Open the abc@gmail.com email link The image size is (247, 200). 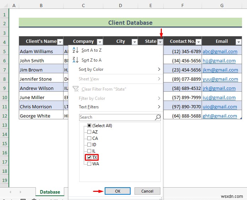point(220,51)
